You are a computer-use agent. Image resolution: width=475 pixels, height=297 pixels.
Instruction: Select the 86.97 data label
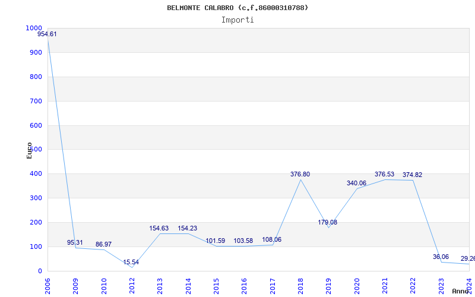(103, 244)
